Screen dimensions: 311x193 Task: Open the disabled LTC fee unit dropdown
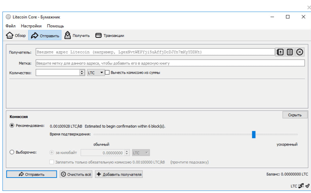point(141,153)
